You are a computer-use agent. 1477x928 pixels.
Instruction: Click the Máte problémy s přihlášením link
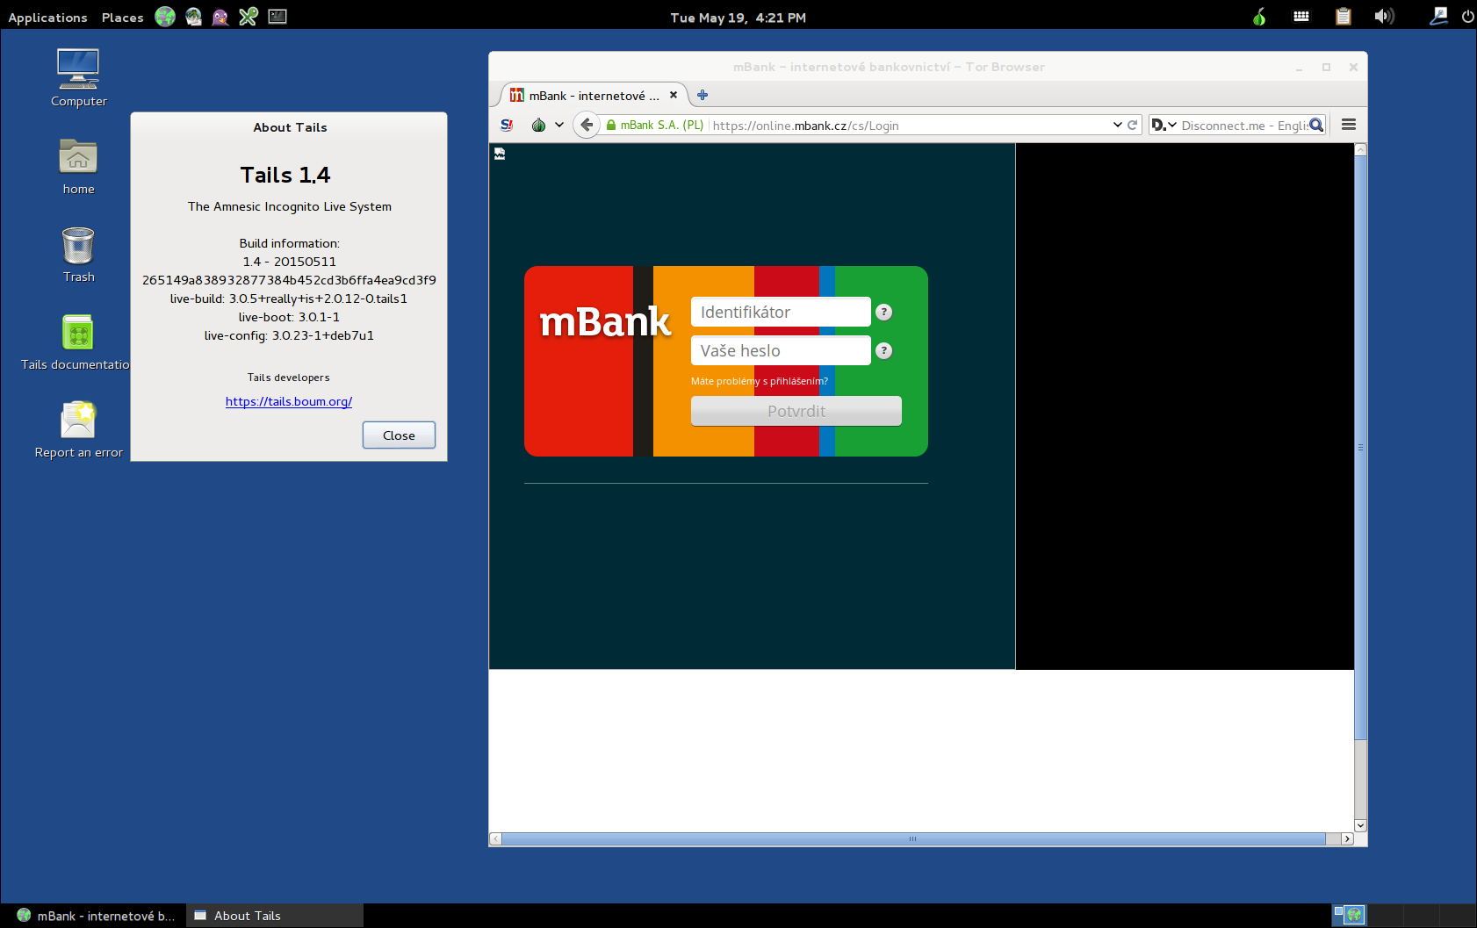759,381
